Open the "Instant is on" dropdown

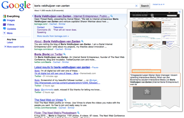click(x=159, y=4)
